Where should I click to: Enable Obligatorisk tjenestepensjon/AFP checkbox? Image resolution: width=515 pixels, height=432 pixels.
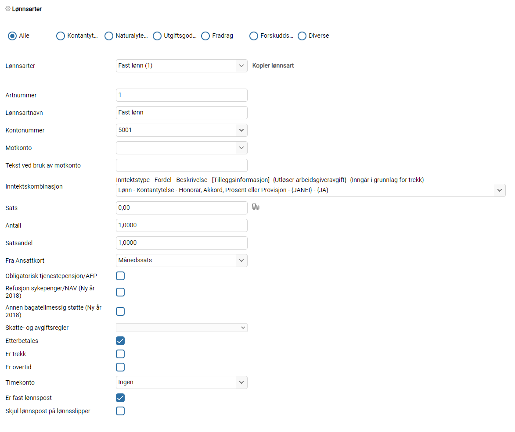pos(120,276)
